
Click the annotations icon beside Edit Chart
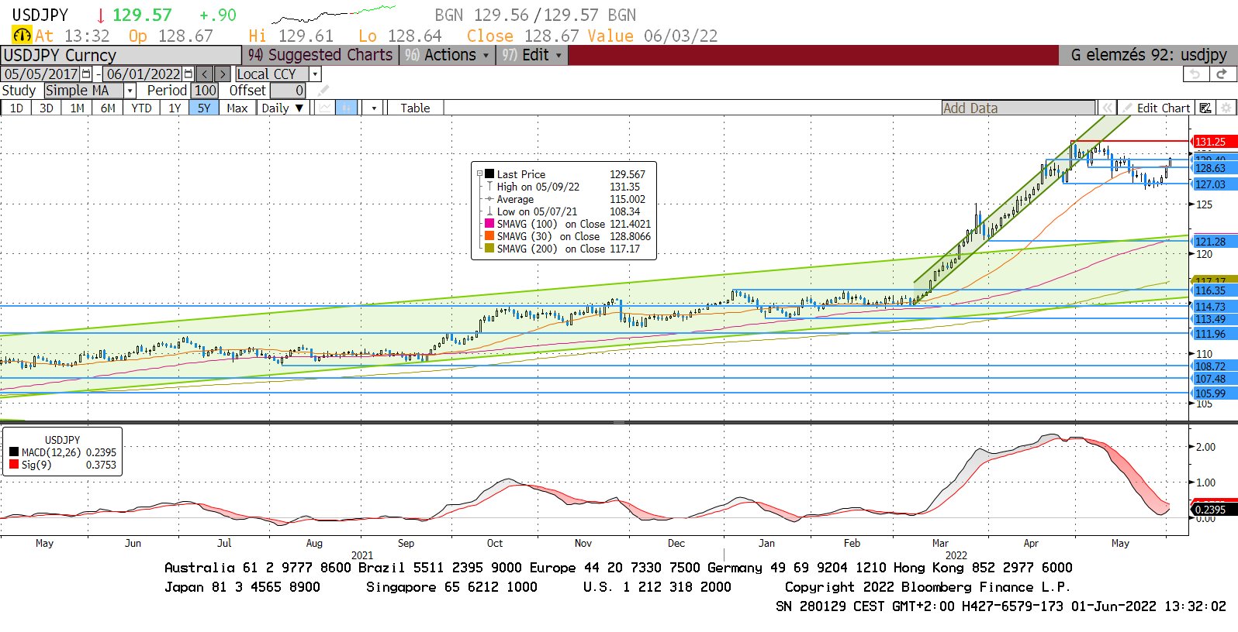pyautogui.click(x=1205, y=108)
